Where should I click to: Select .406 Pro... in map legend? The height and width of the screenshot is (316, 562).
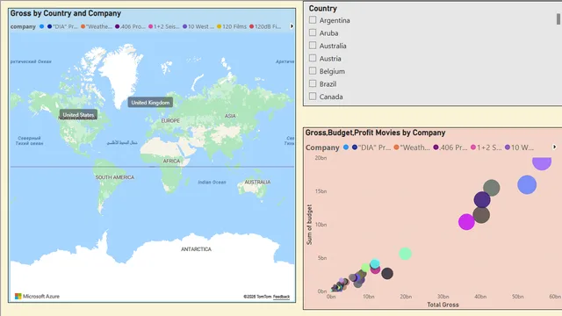pos(130,26)
